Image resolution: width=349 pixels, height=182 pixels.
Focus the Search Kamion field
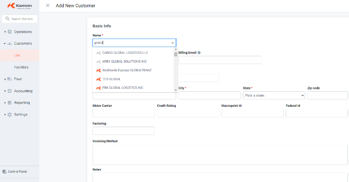(x=19, y=19)
